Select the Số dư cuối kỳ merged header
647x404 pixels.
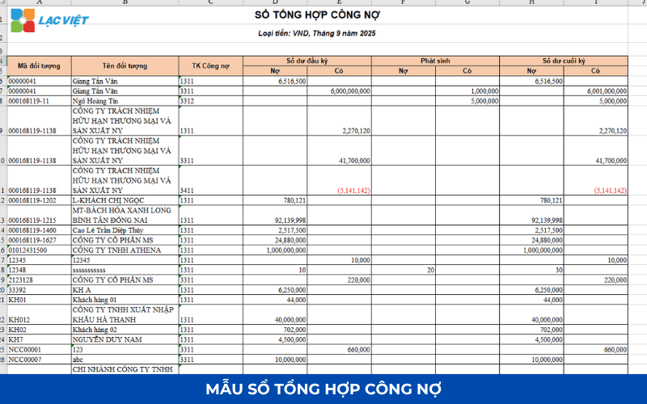(x=564, y=61)
